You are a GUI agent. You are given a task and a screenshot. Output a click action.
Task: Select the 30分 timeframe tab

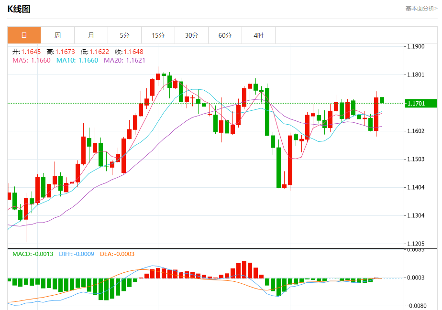[191, 35]
